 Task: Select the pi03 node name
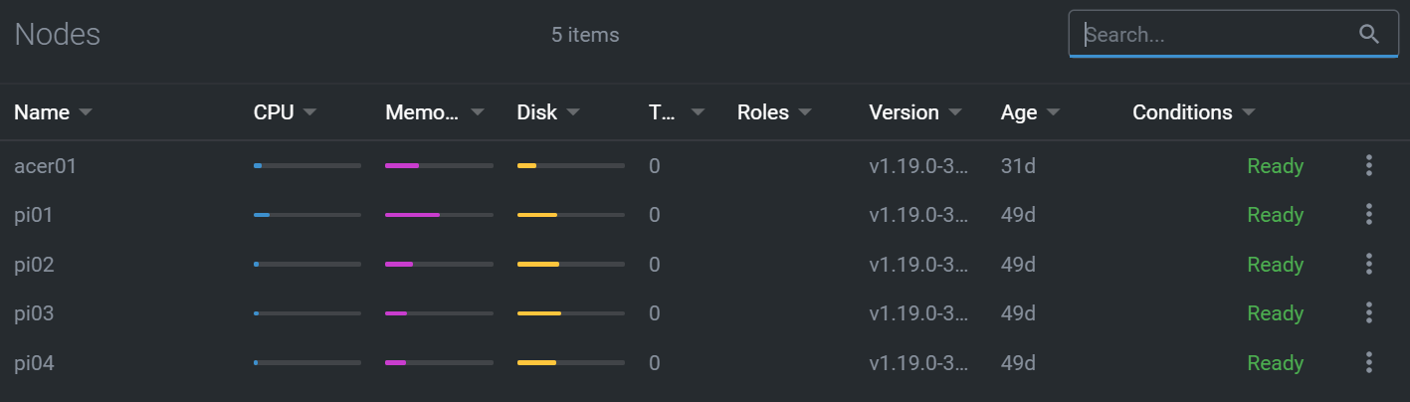[x=34, y=313]
